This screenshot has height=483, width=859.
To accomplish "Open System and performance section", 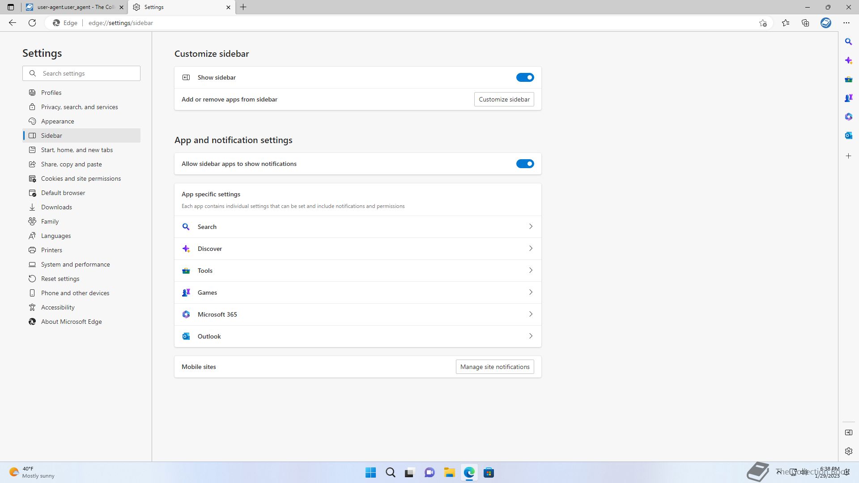I will click(81, 264).
